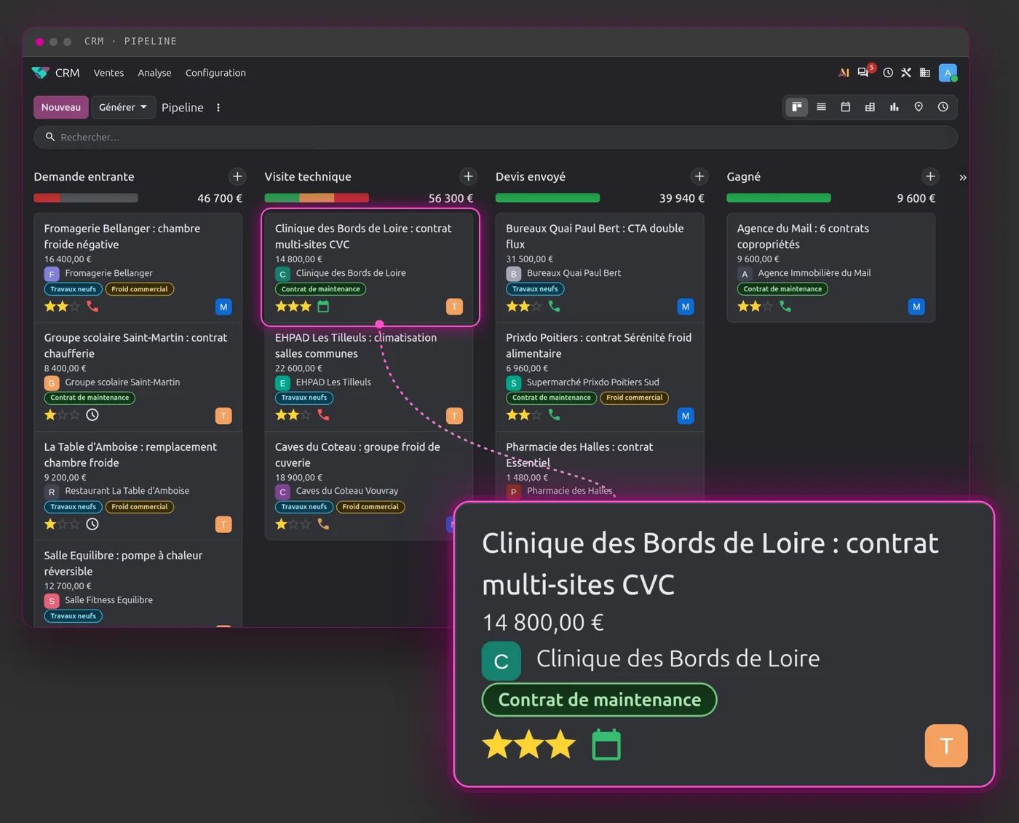
Task: Focus the Rechercher search field
Action: pyautogui.click(x=495, y=137)
